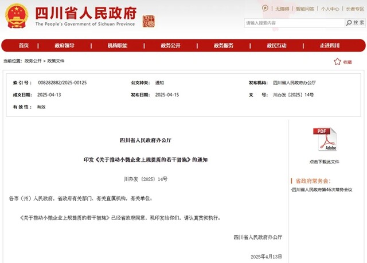Click the 搜索 button

(x=355, y=23)
